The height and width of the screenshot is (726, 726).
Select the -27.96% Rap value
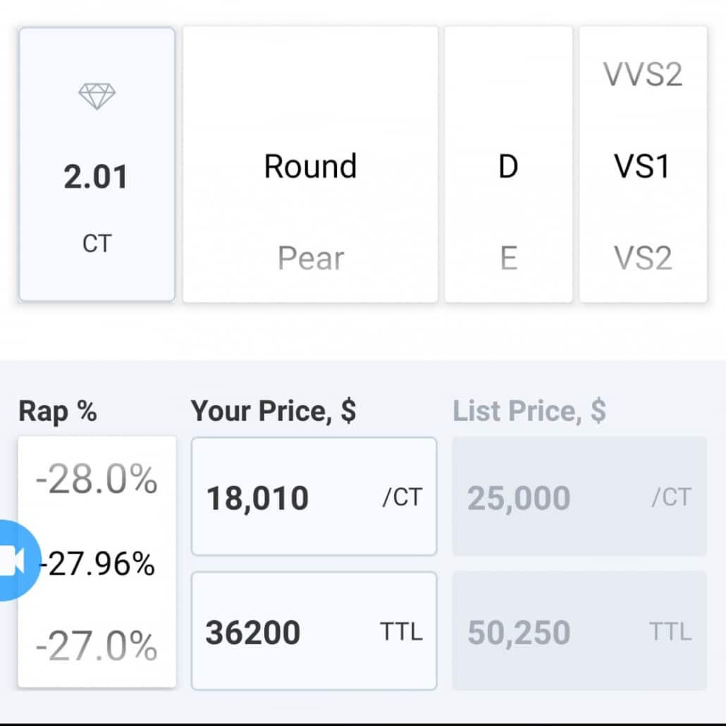point(98,564)
